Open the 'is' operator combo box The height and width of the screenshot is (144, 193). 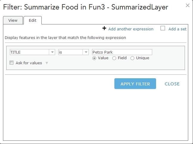[71, 52]
